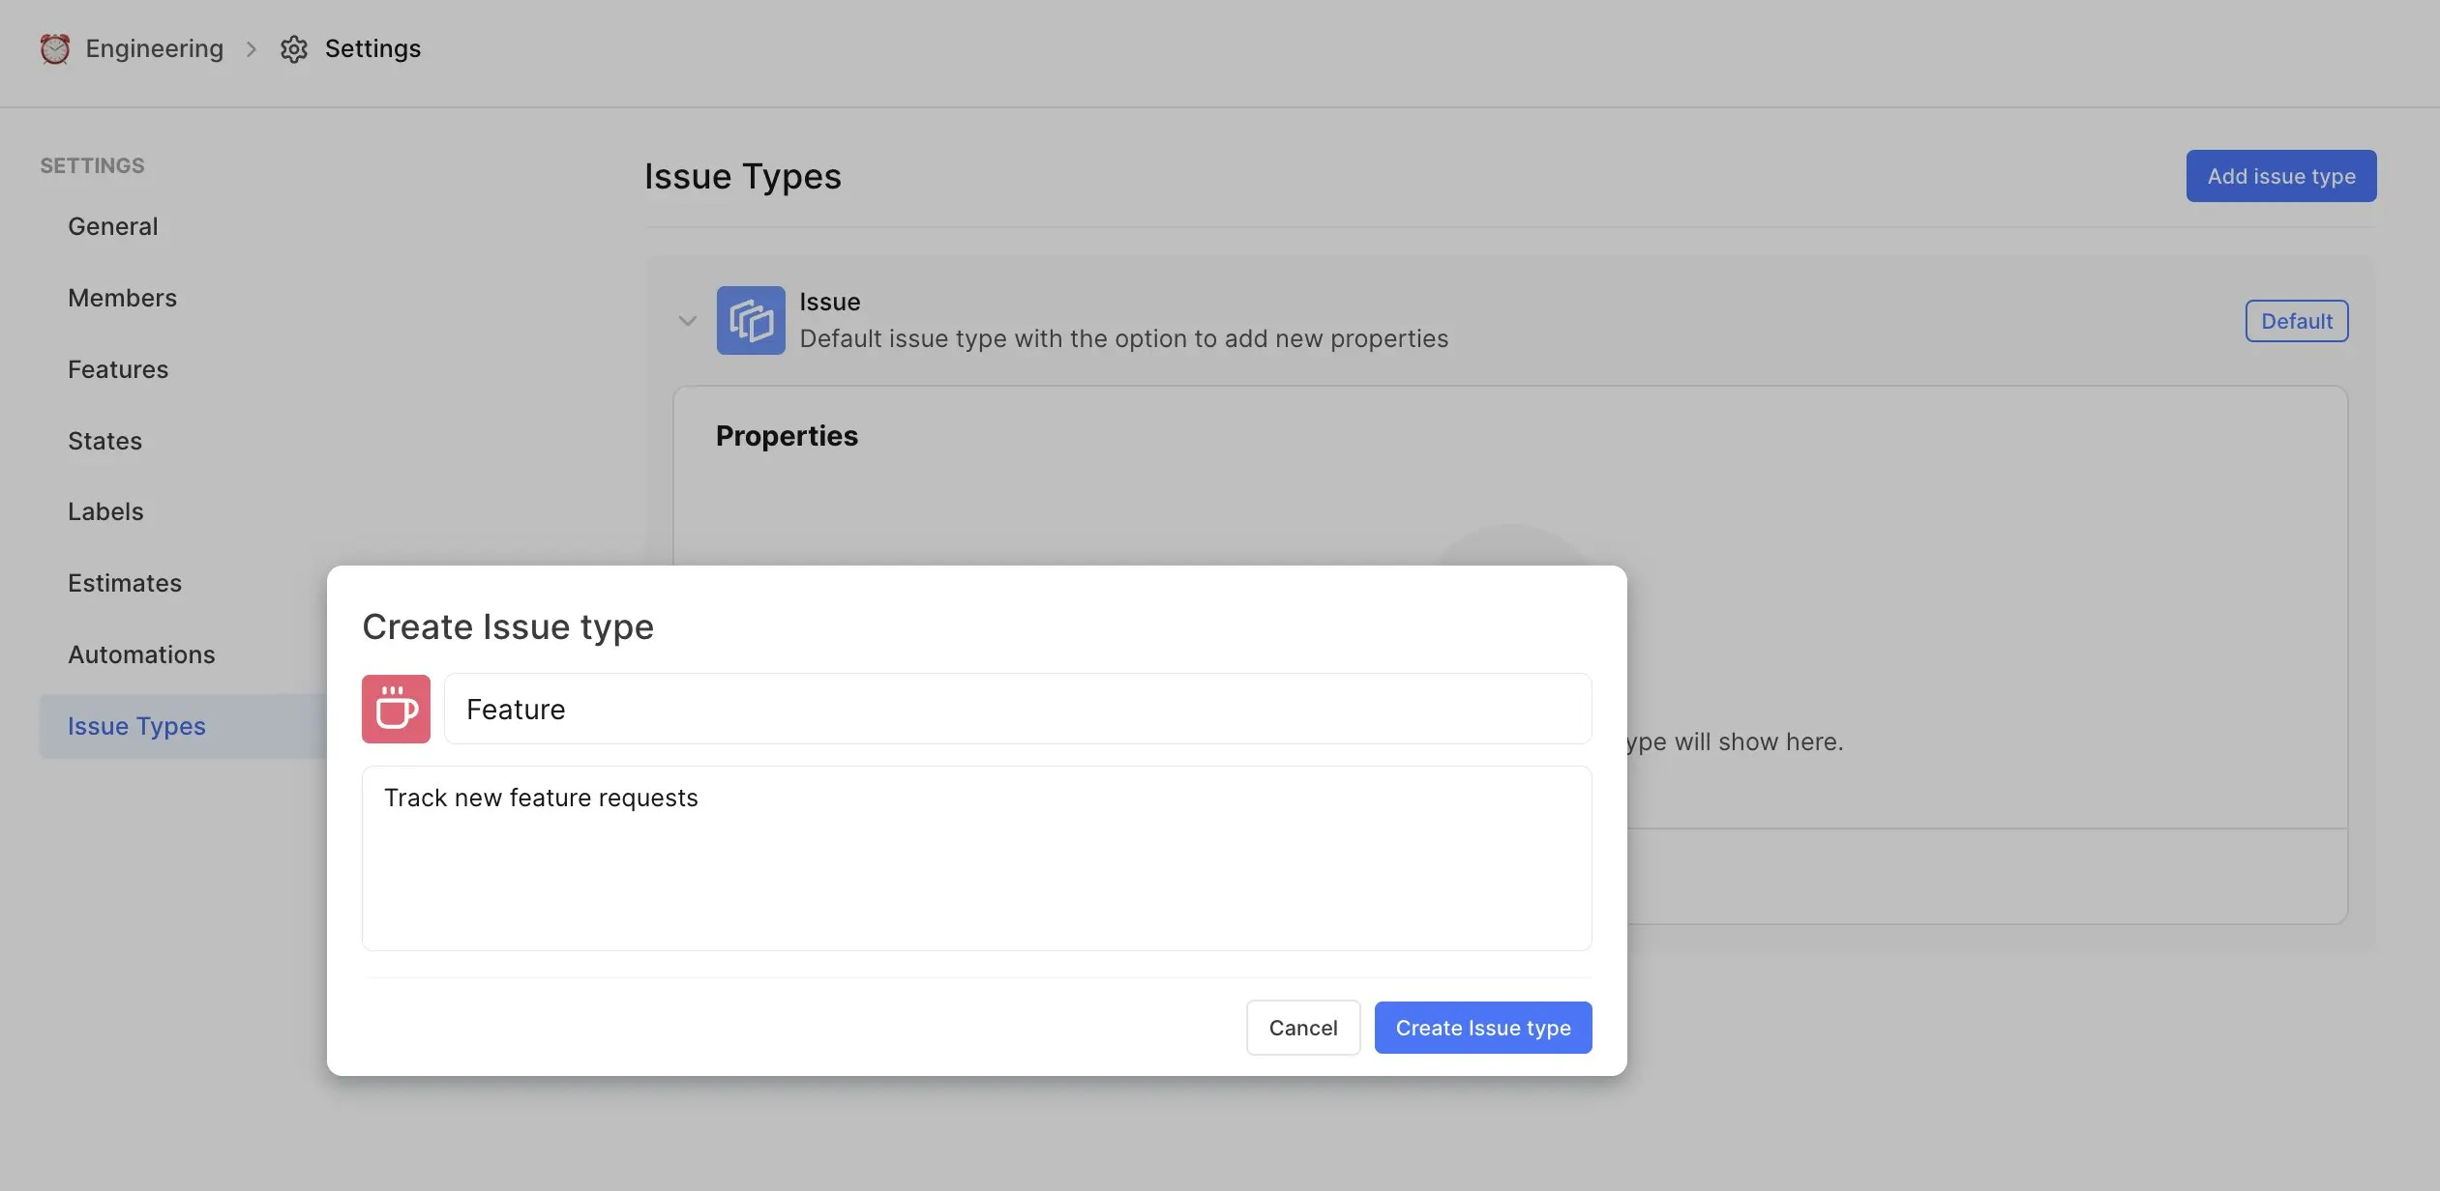Click the Engineering breadcrumb link
The height and width of the screenshot is (1191, 2440).
(x=154, y=47)
